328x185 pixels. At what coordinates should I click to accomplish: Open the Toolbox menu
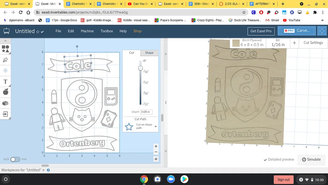coord(107,31)
